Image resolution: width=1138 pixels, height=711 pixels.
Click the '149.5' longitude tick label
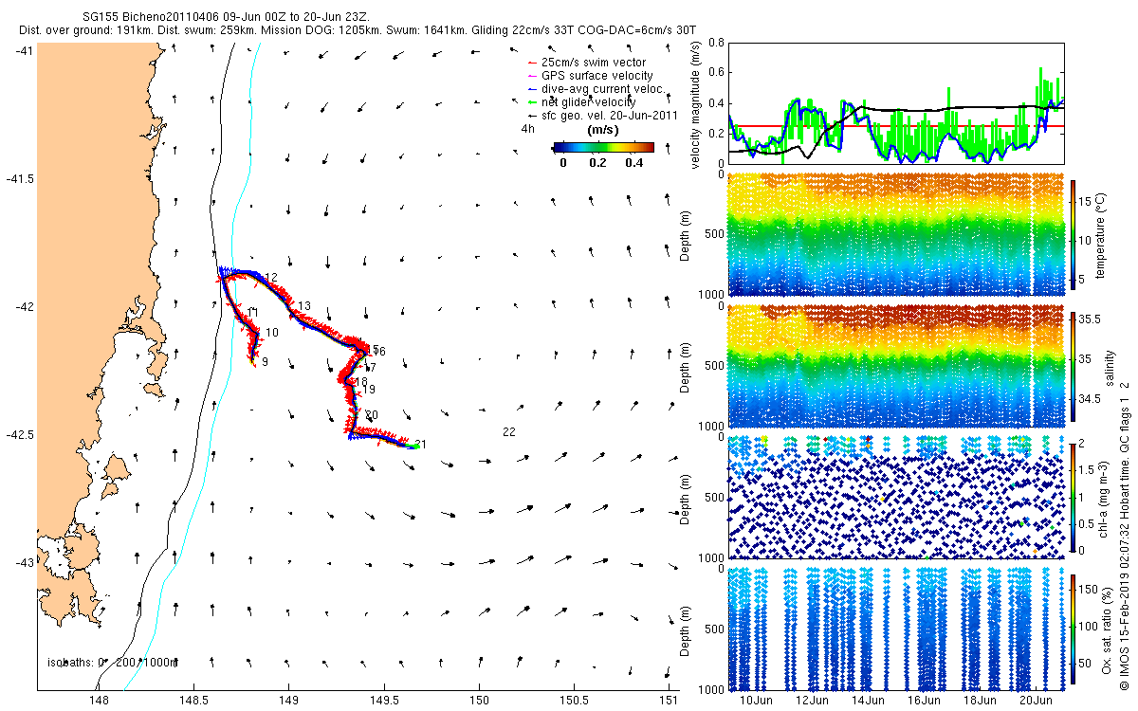point(384,701)
